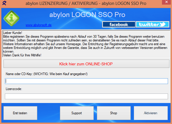This screenshot has width=172, height=124.
Task: Close the licensing dialog window
Action: [x=166, y=2]
